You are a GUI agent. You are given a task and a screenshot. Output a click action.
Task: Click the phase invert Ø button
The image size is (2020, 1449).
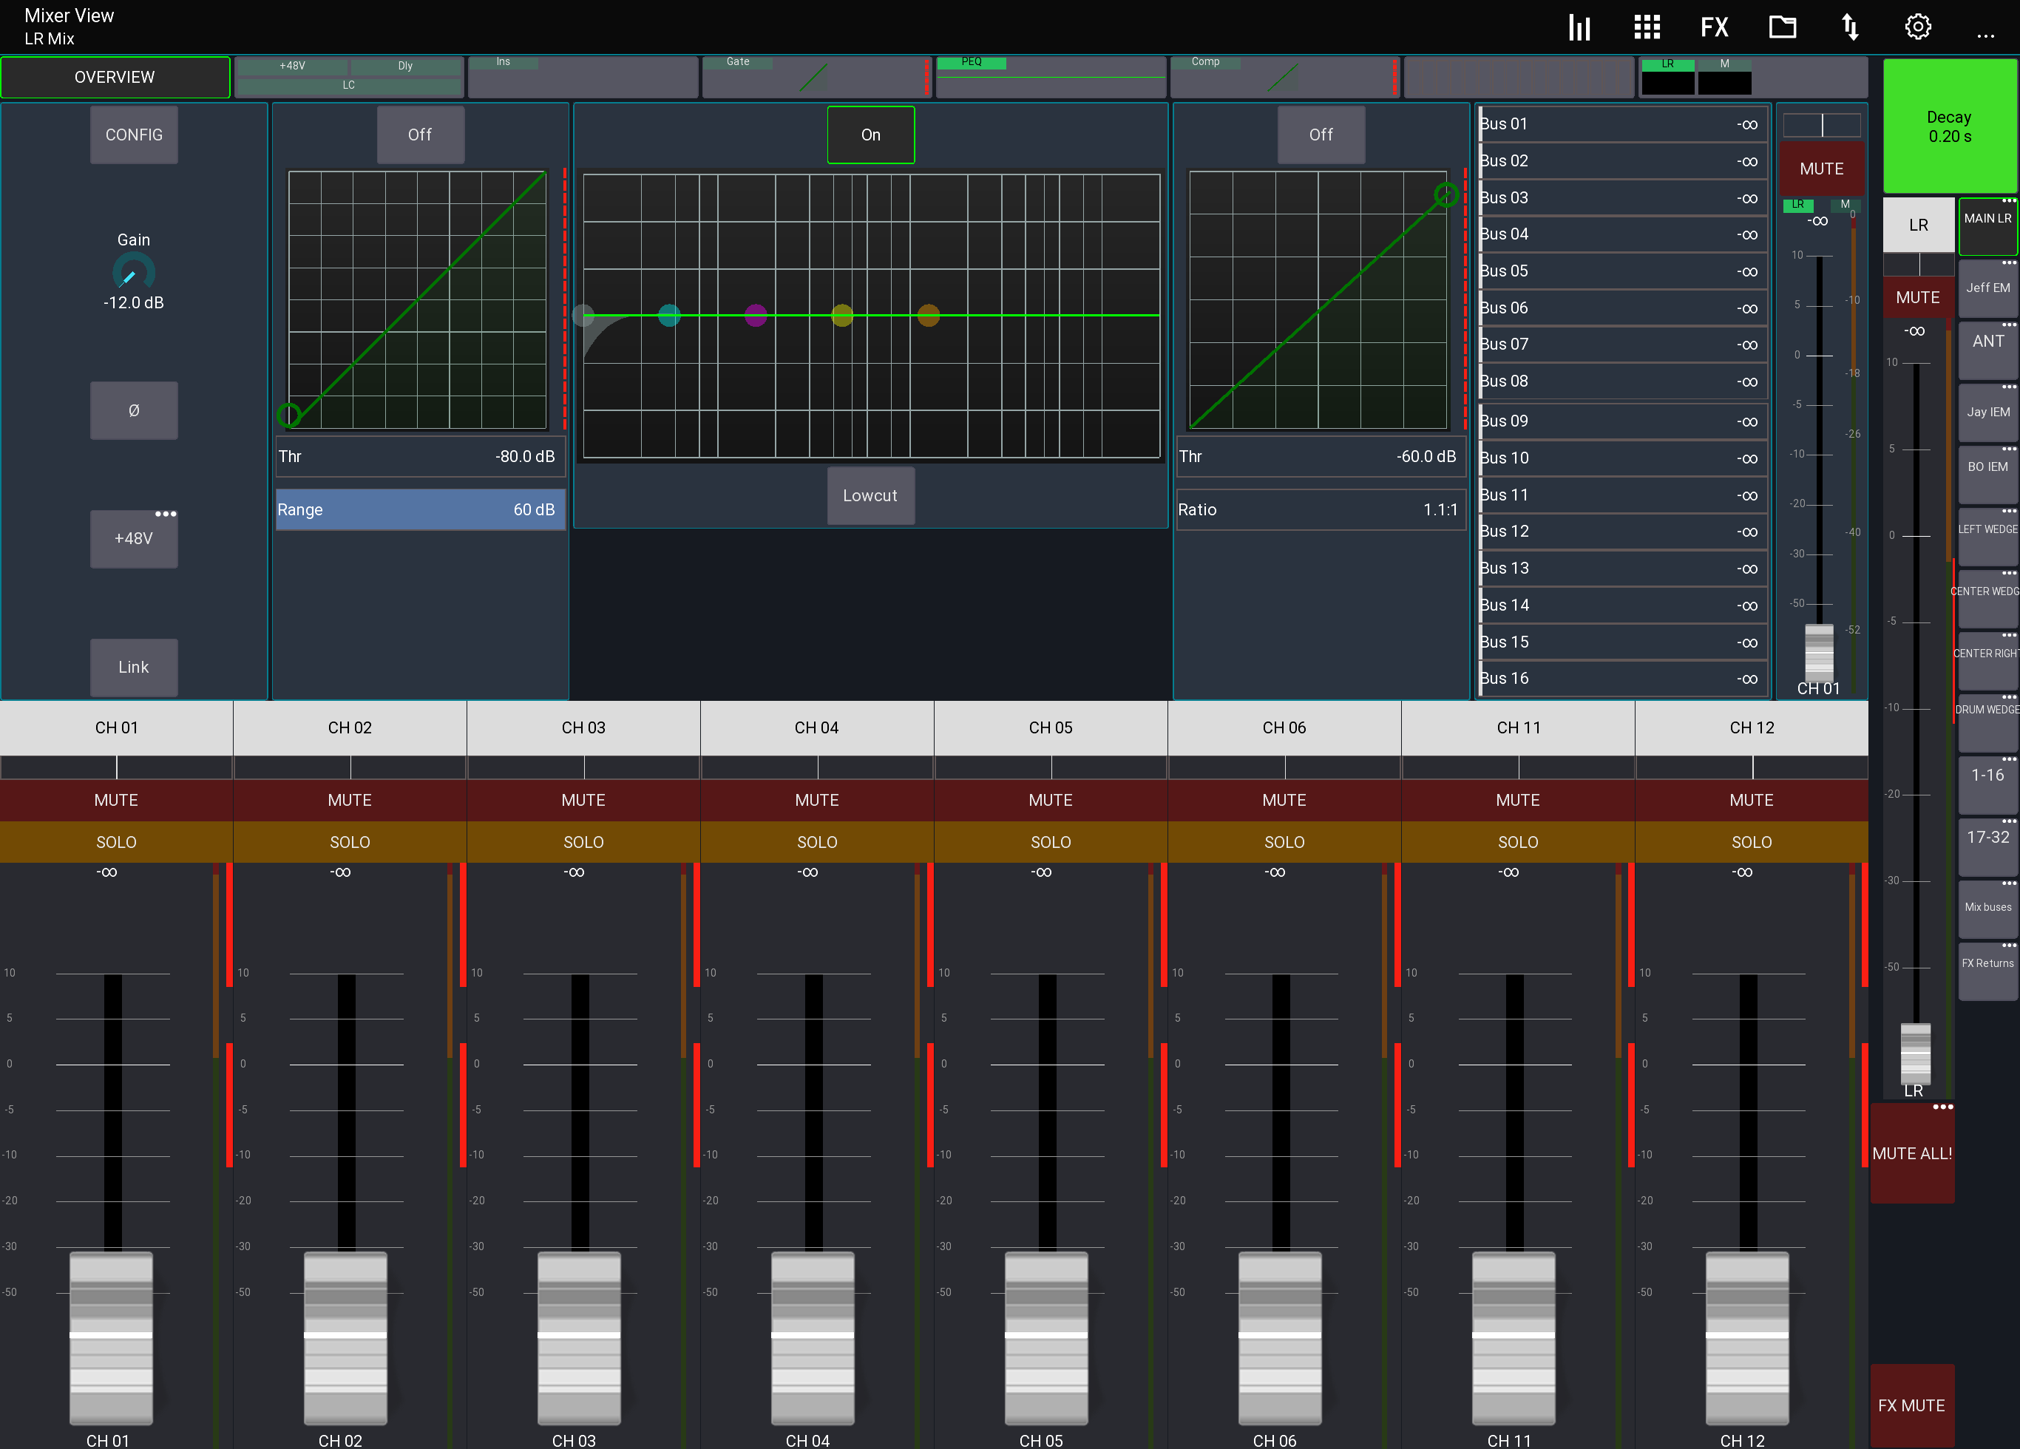[x=134, y=410]
